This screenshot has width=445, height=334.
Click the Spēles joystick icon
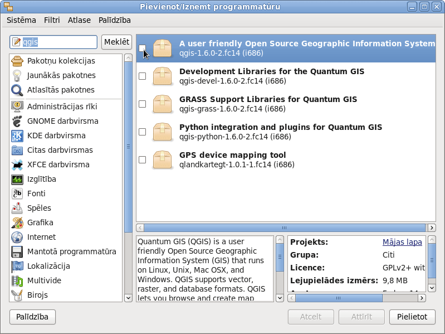point(17,208)
